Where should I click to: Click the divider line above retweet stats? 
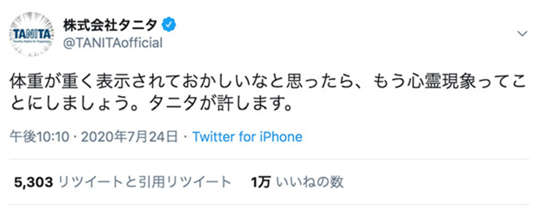coord(269,159)
